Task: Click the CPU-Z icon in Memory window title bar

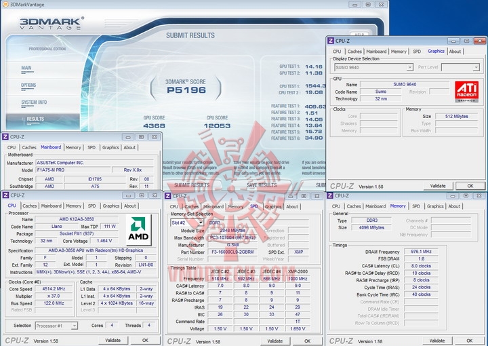Action: [330, 195]
